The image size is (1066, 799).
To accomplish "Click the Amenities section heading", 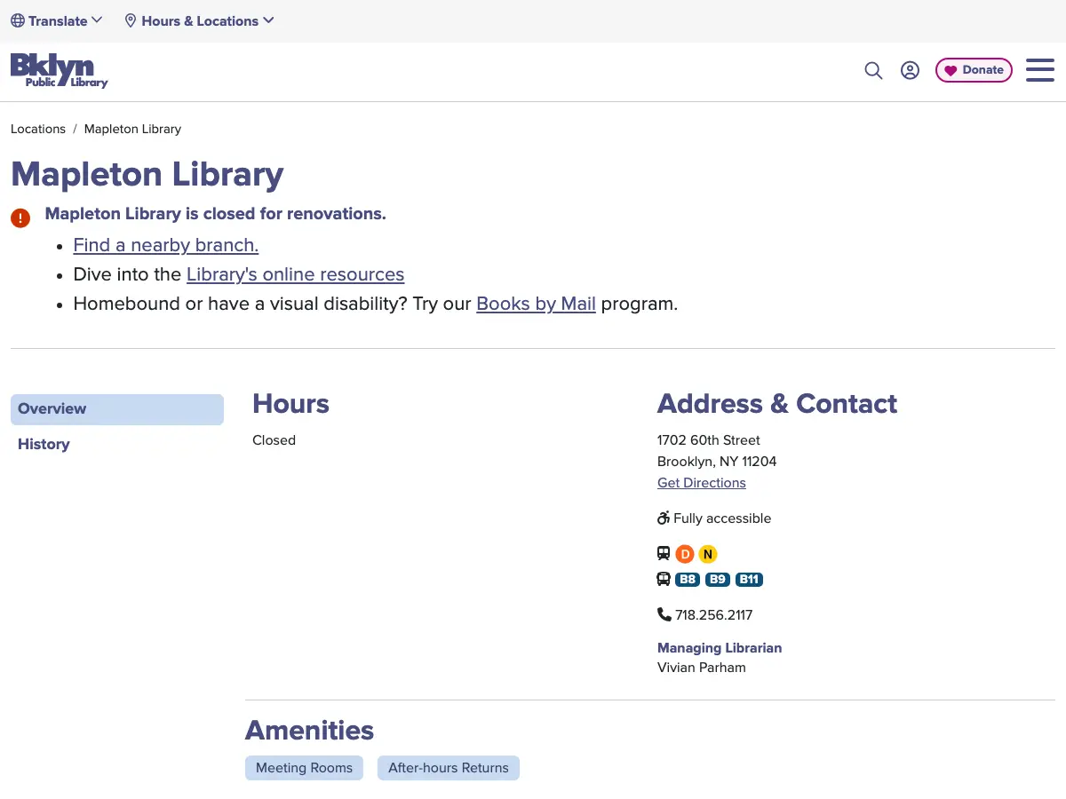I will point(309,730).
